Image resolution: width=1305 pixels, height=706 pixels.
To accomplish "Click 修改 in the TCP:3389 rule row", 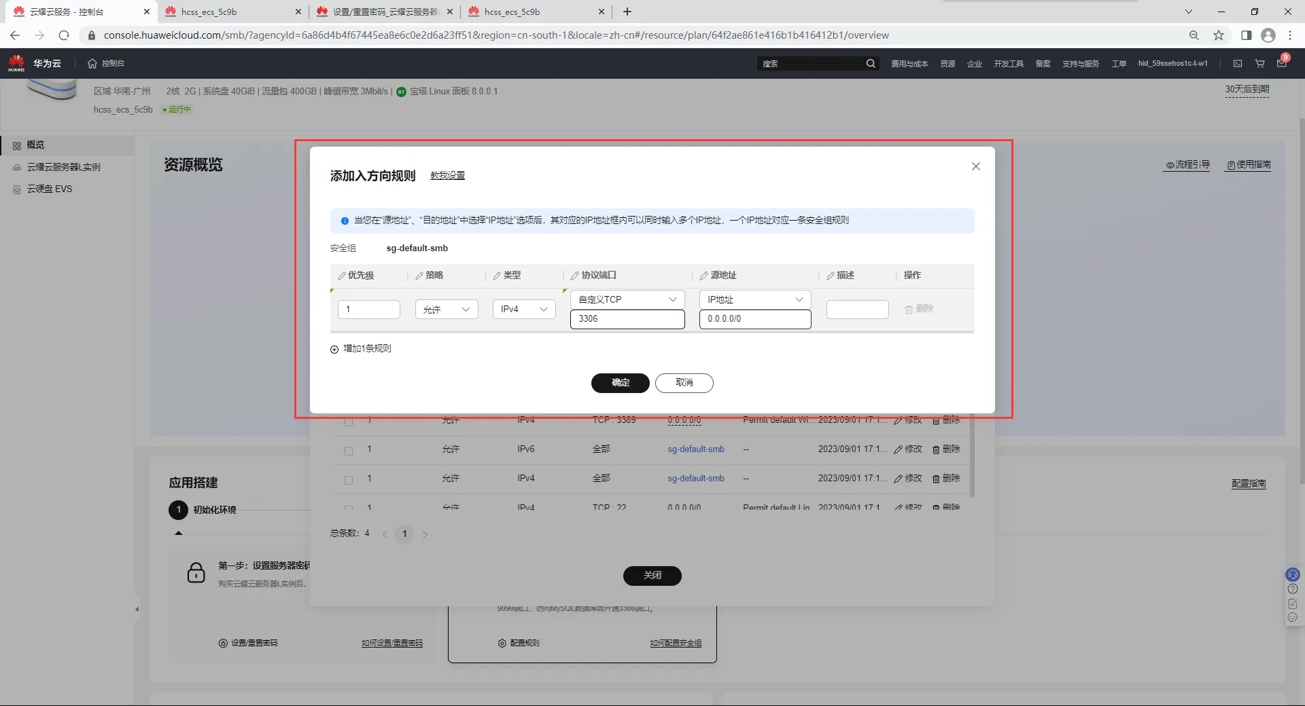I will 908,420.
